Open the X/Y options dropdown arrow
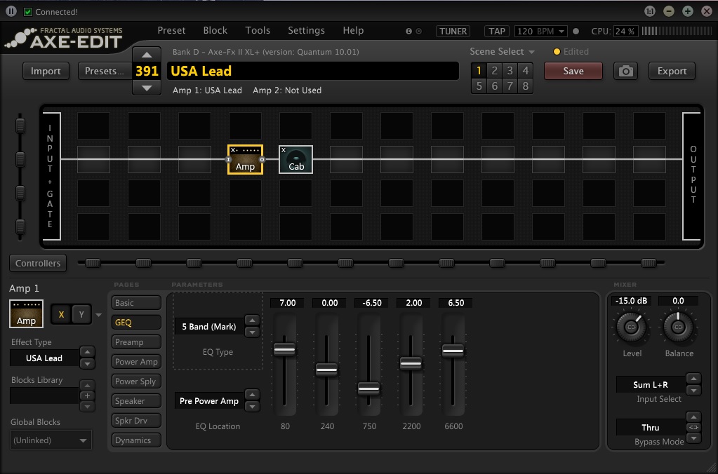Image resolution: width=718 pixels, height=474 pixels. (98, 315)
